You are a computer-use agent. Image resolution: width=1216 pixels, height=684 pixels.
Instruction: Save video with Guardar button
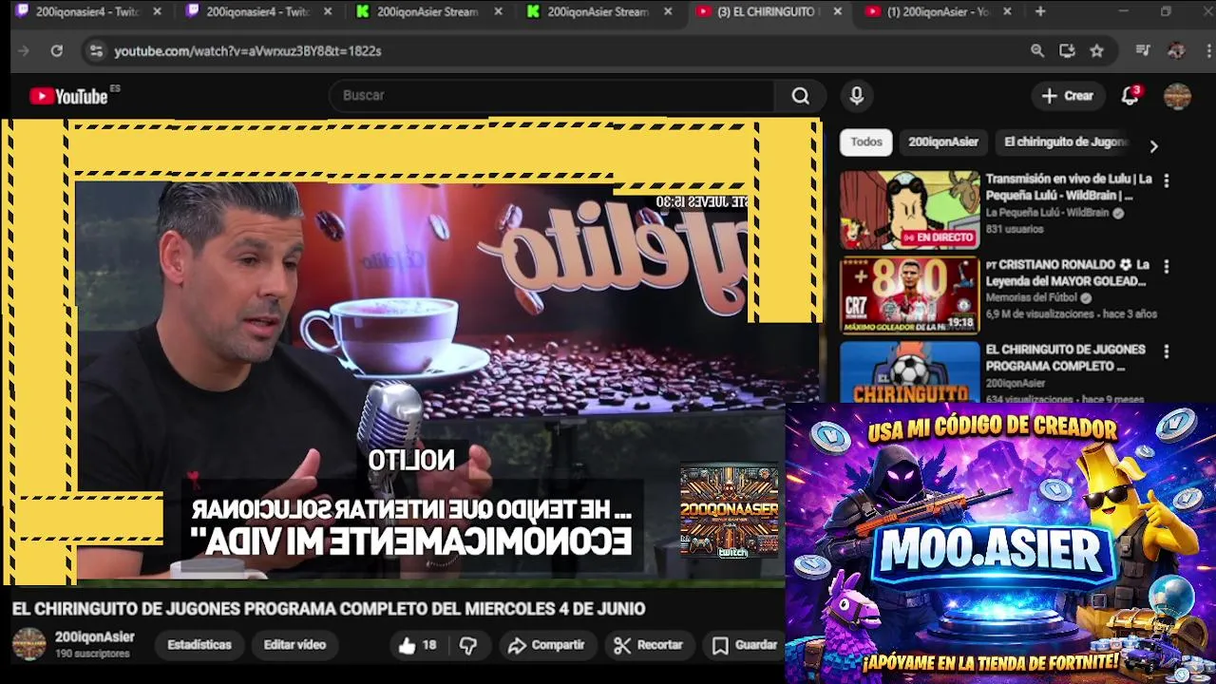tap(746, 645)
